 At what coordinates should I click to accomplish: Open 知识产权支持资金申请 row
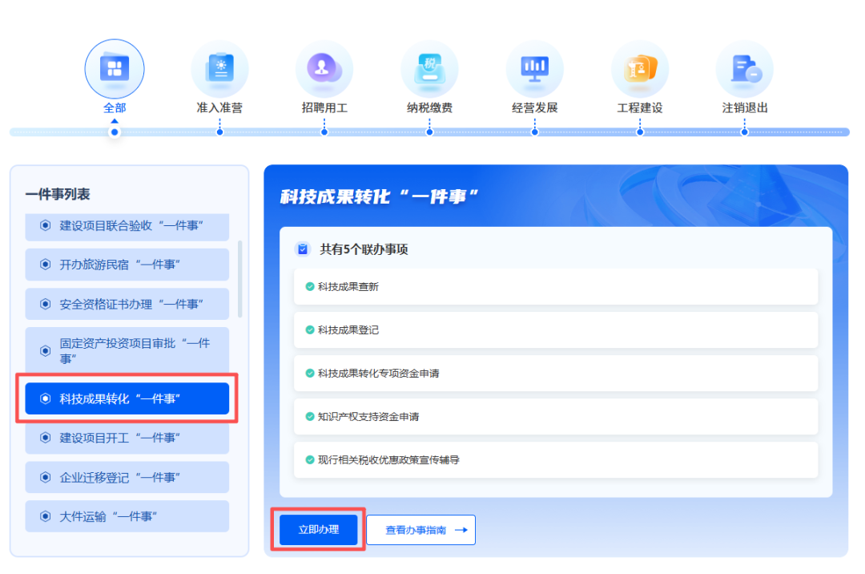click(x=555, y=417)
